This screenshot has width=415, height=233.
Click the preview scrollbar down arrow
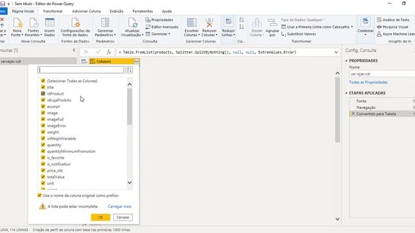(x=337, y=219)
